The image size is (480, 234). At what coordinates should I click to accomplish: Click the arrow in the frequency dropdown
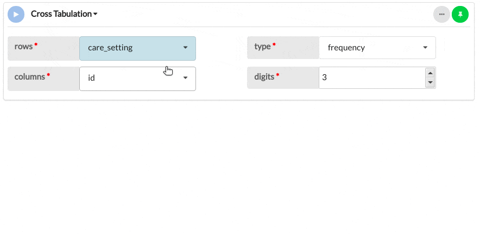point(425,48)
